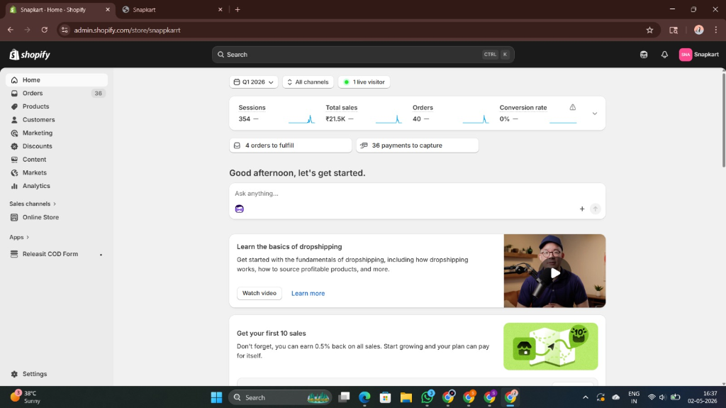Focus the Shopify Search field
The width and height of the screenshot is (726, 408).
click(x=363, y=54)
